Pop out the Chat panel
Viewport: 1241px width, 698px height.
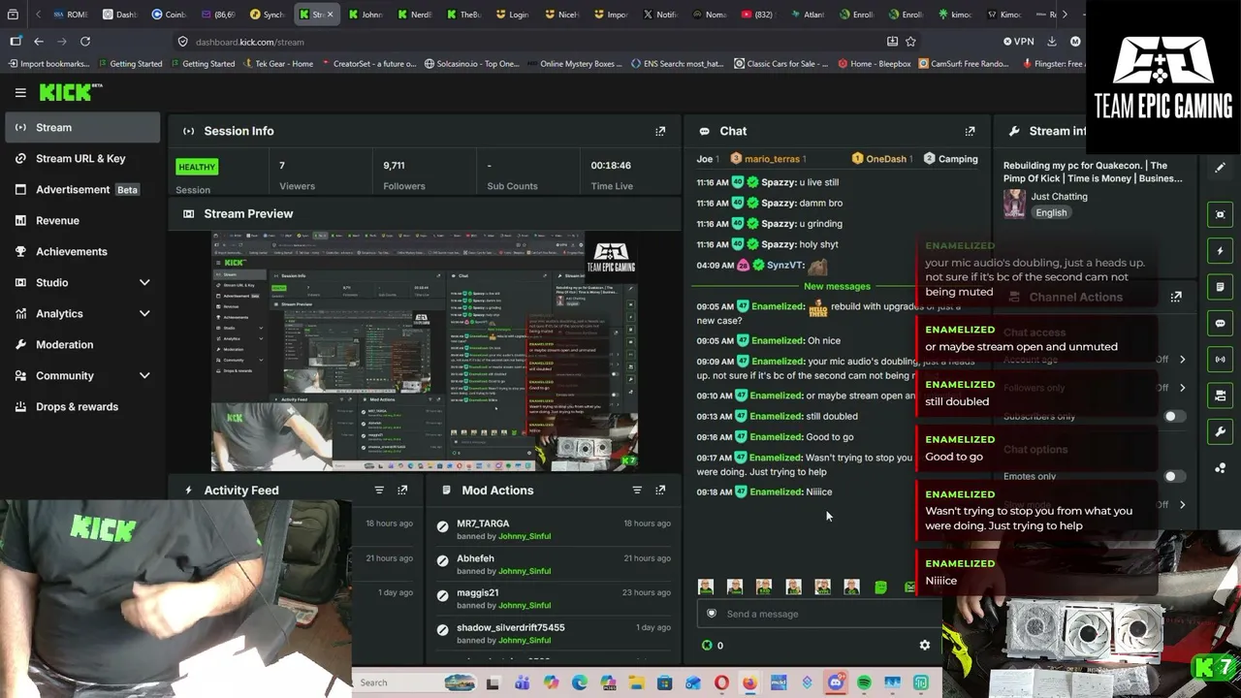pyautogui.click(x=970, y=131)
